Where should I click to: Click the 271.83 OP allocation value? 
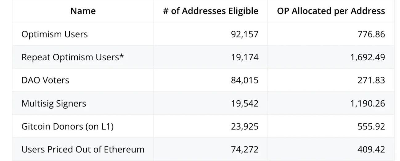coord(371,80)
